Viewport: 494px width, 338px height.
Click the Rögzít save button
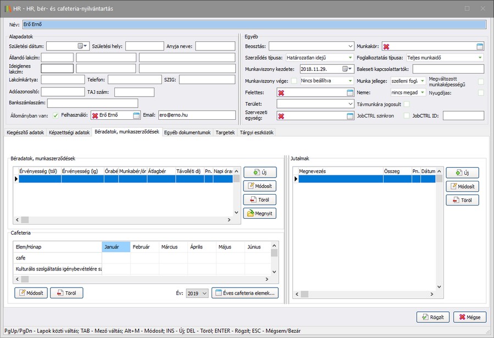[434, 317]
